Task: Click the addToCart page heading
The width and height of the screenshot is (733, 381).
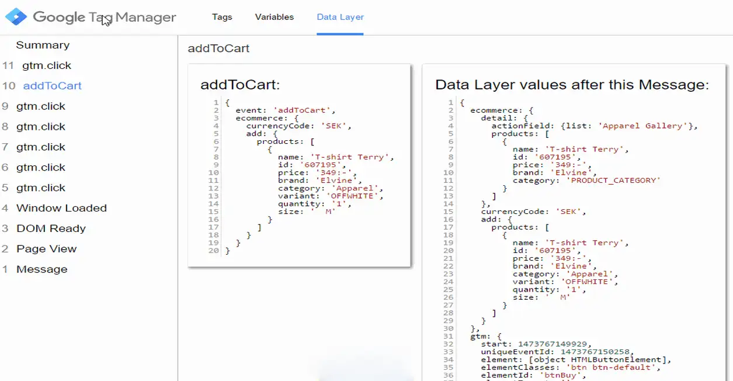Action: tap(218, 49)
